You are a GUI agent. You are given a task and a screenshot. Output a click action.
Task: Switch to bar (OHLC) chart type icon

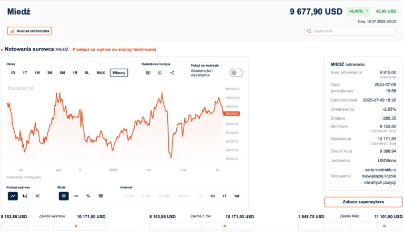click(x=38, y=196)
